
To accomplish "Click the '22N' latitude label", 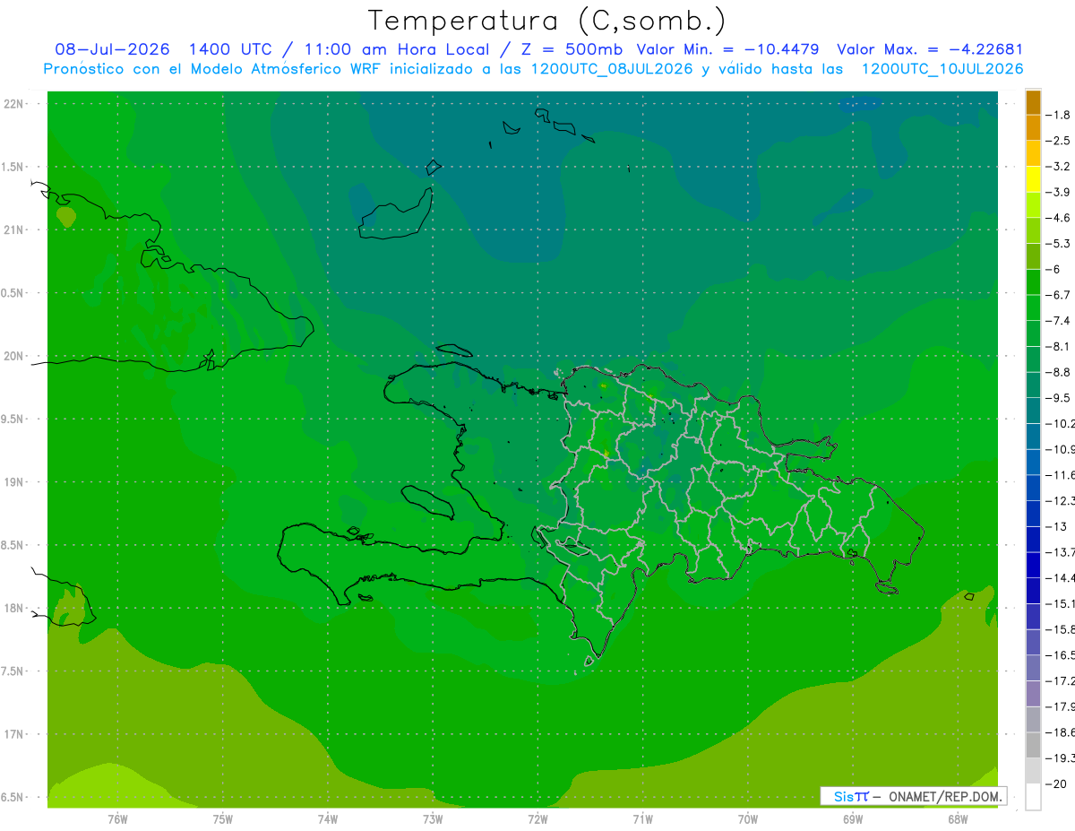I will click(x=13, y=104).
